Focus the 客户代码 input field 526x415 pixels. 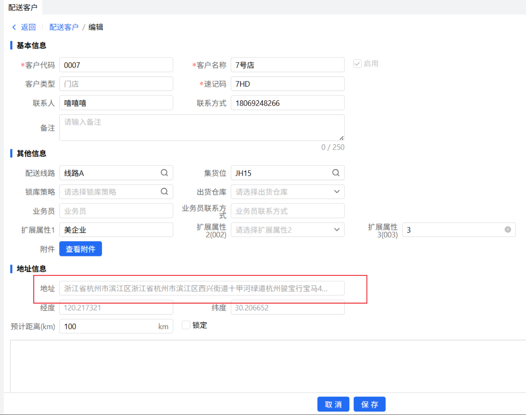coord(116,65)
